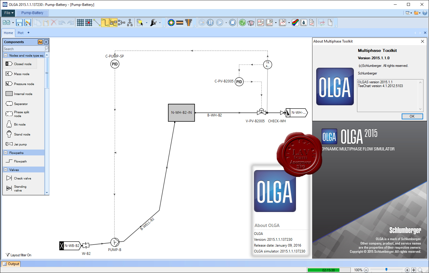Click the zoom slider handle
This screenshot has width=429, height=273.
pos(386,269)
